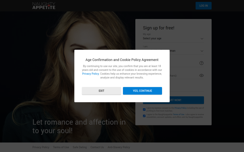Toggle the Terms of Use agreement checkbox
The image size is (244, 152).
click(x=144, y=116)
